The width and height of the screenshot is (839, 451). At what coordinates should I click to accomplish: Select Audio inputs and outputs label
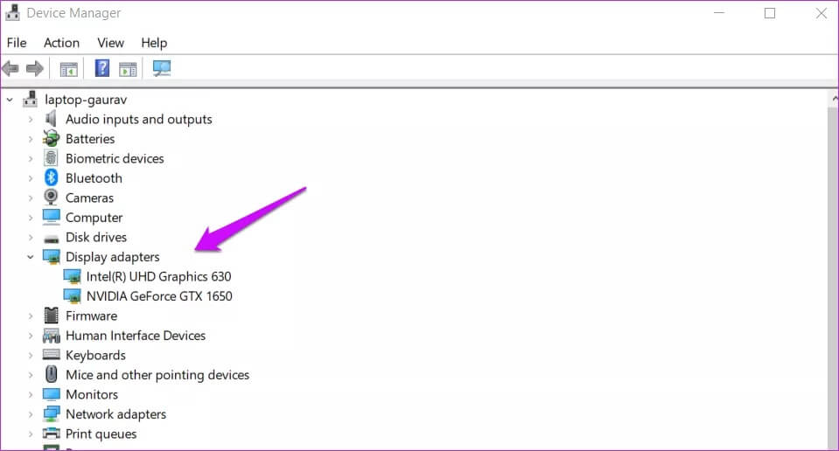(x=138, y=119)
